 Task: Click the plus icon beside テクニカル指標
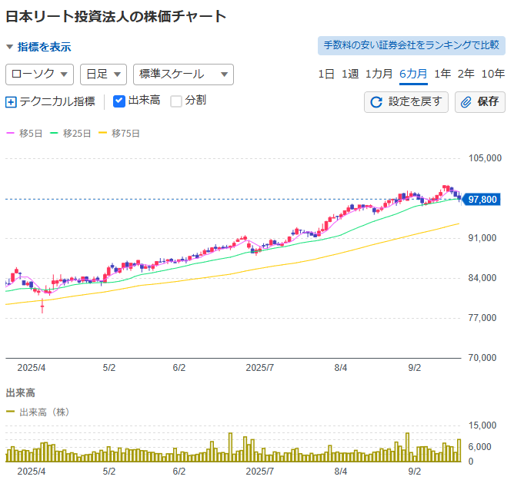(x=11, y=102)
